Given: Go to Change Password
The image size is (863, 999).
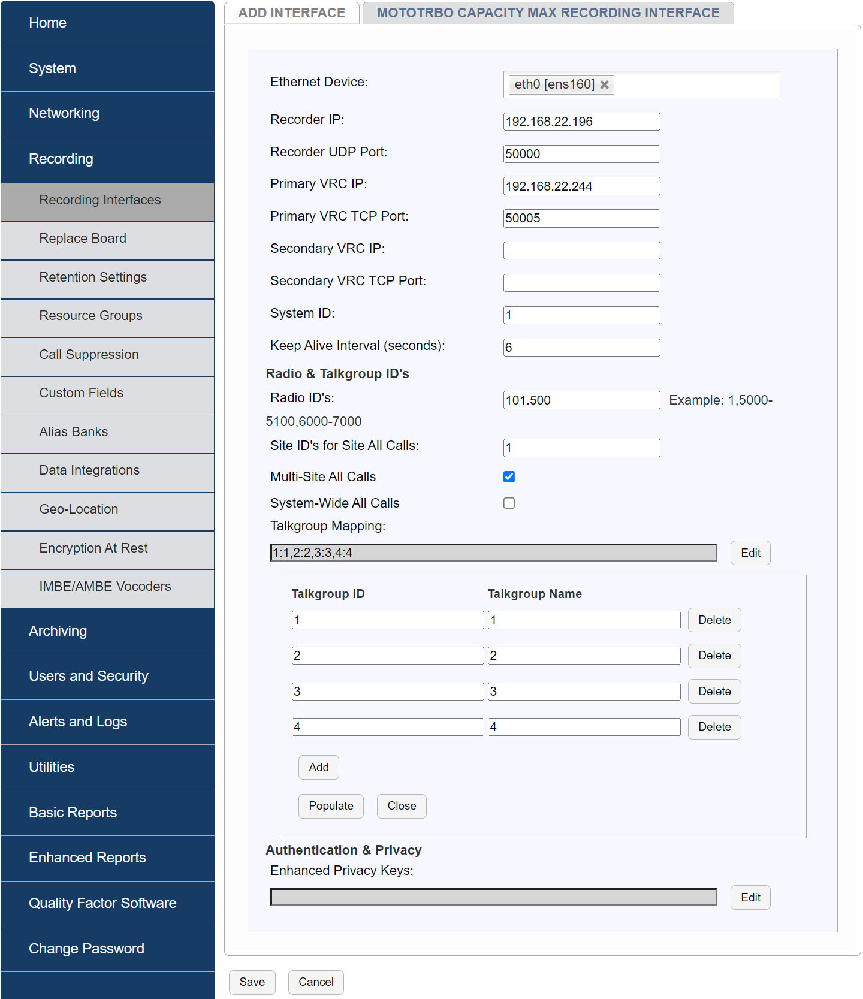Looking at the screenshot, I should (x=108, y=949).
